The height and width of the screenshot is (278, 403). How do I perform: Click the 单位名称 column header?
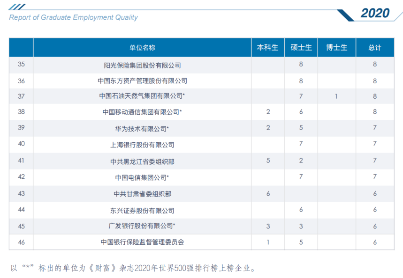(142, 47)
